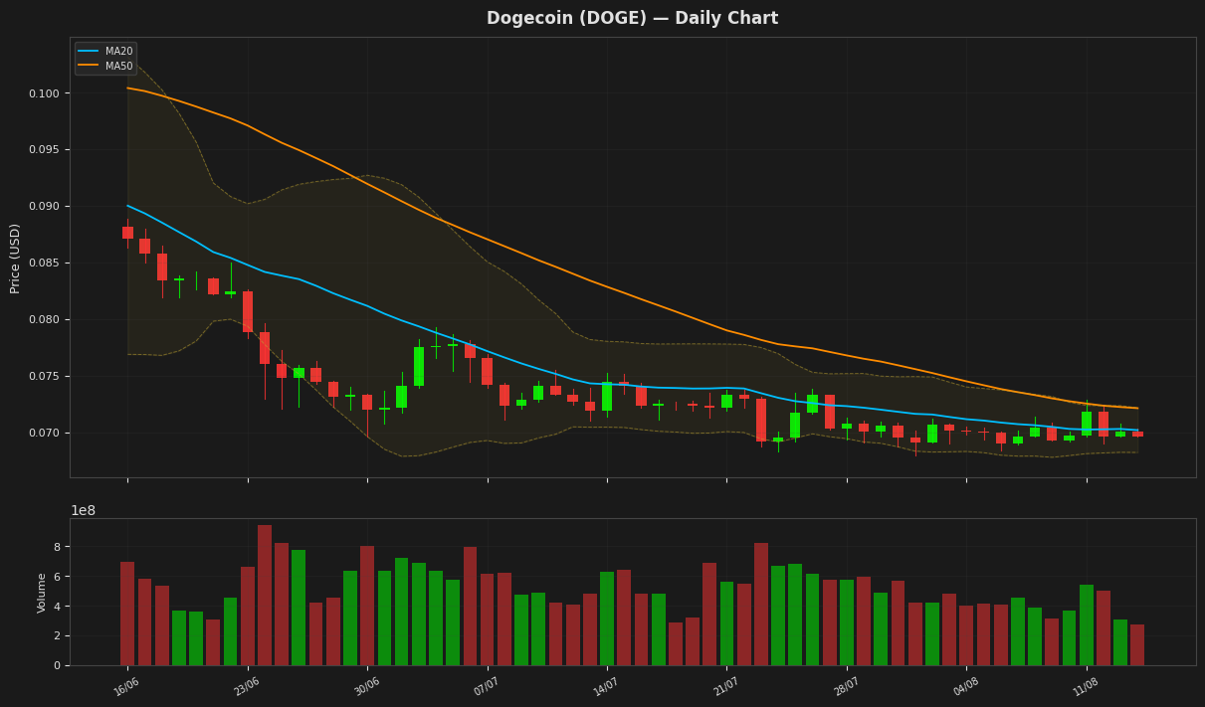Click the Price (USD) axis label
Screen dimensions: 1205x707
16,258
